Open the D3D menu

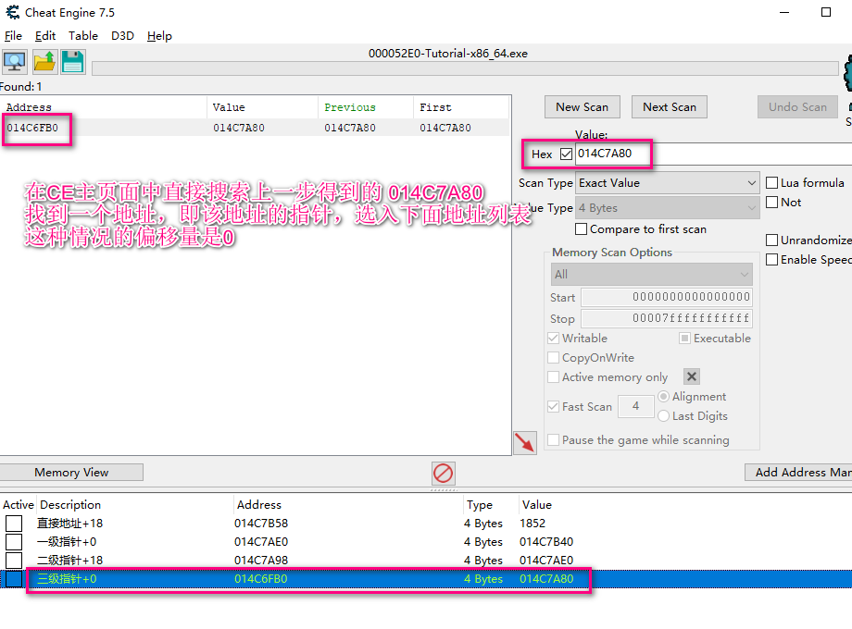[x=122, y=36]
